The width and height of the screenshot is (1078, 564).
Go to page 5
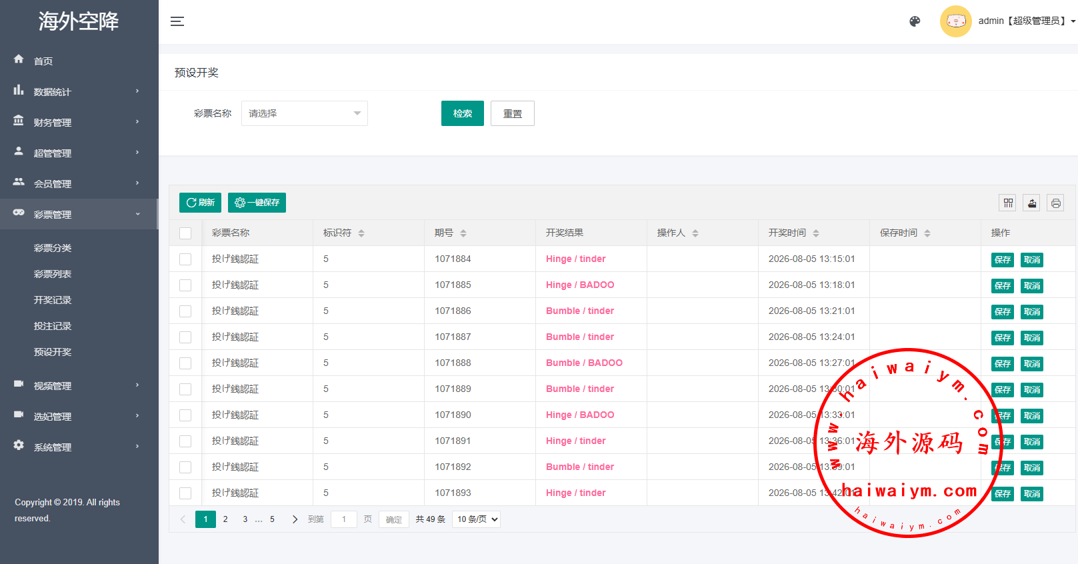point(272,519)
